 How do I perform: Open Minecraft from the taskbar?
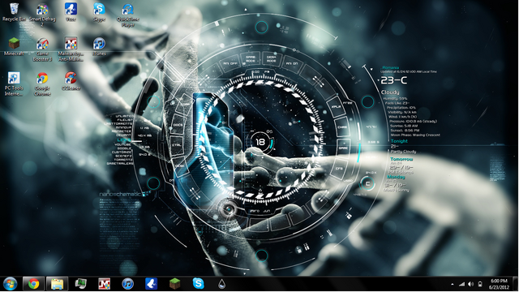(x=174, y=284)
